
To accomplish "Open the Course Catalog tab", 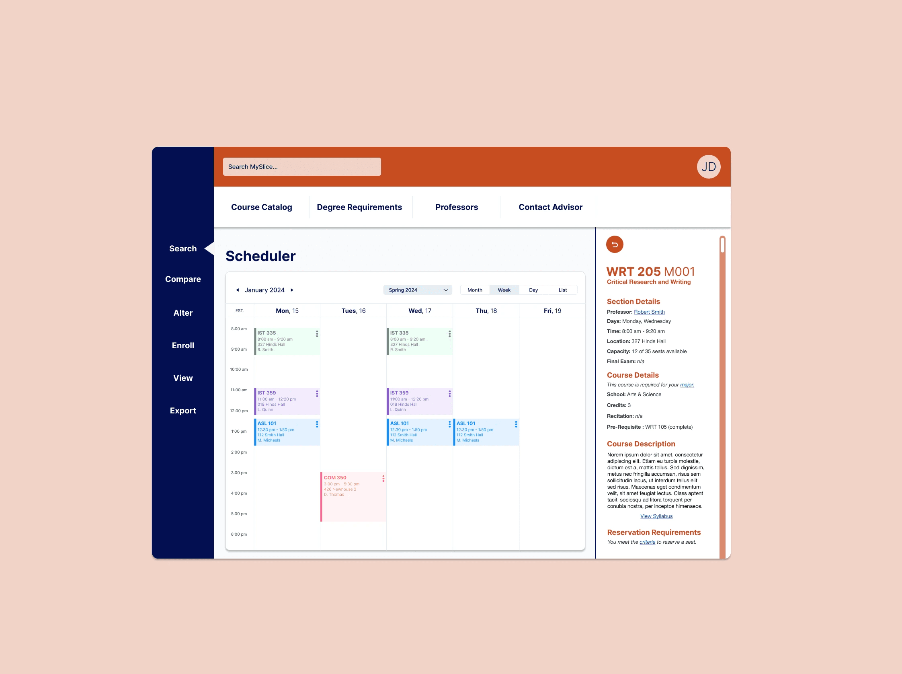I will pos(261,206).
